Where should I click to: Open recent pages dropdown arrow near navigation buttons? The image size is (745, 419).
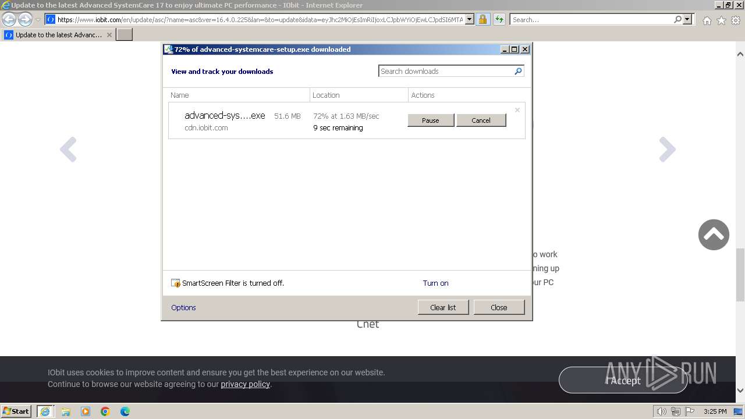tap(38, 20)
